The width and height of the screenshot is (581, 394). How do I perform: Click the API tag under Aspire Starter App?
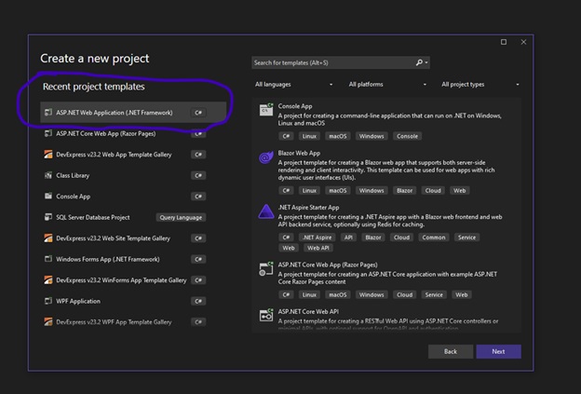pos(348,238)
